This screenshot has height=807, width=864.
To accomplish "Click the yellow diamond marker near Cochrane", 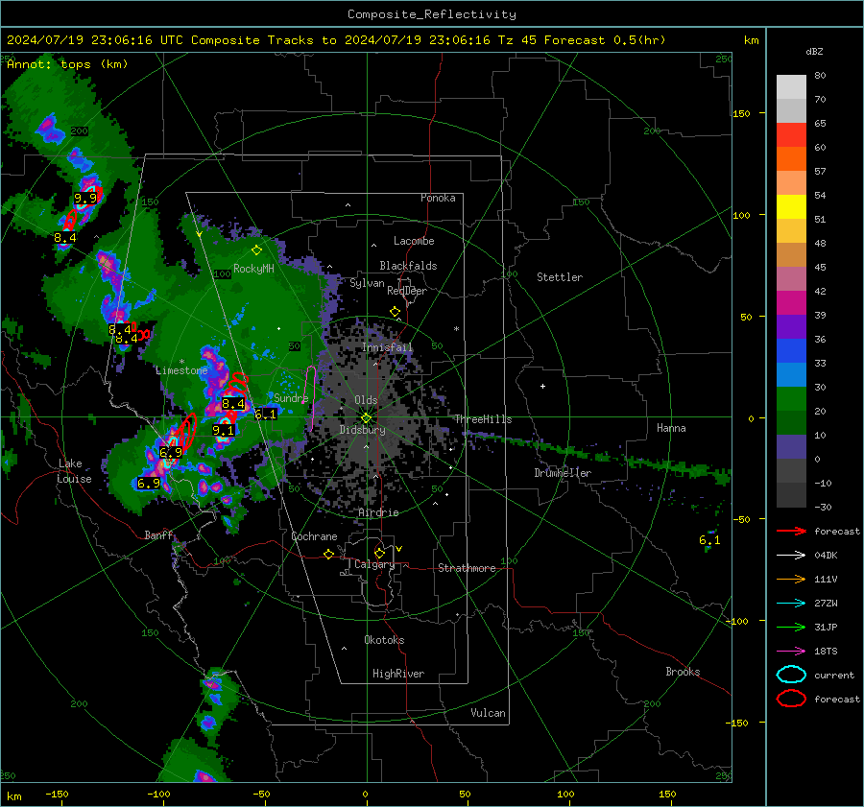I will click(x=329, y=554).
